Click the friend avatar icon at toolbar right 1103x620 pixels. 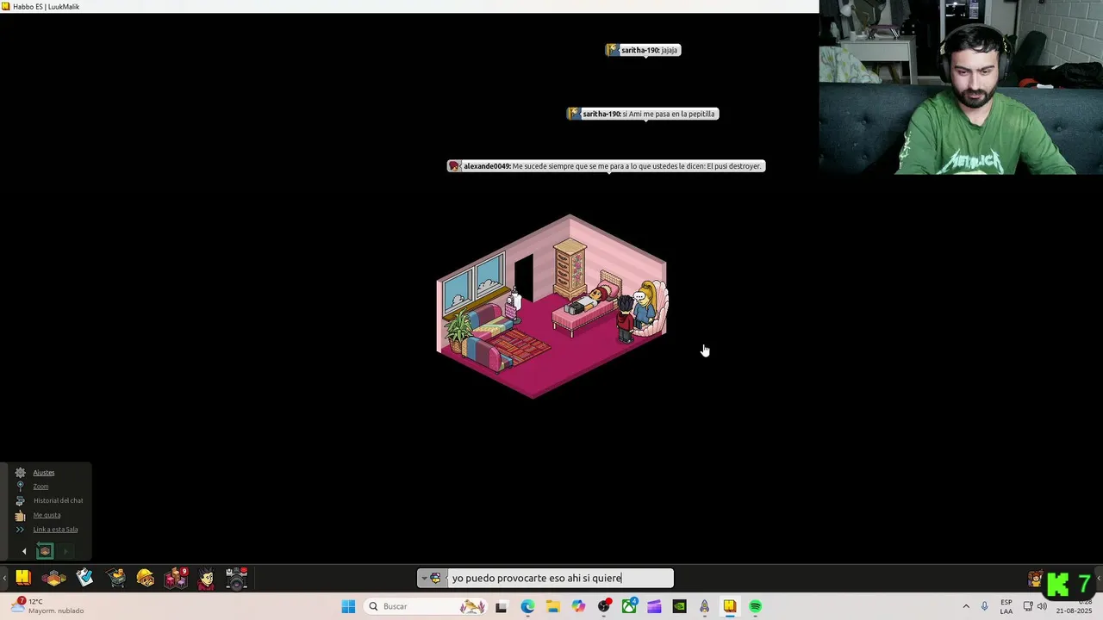click(x=1035, y=579)
